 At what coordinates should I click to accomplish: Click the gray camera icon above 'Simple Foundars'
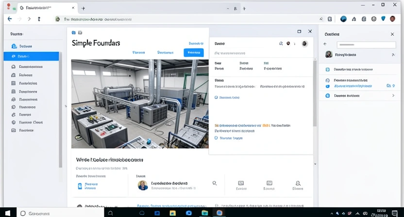click(x=80, y=32)
